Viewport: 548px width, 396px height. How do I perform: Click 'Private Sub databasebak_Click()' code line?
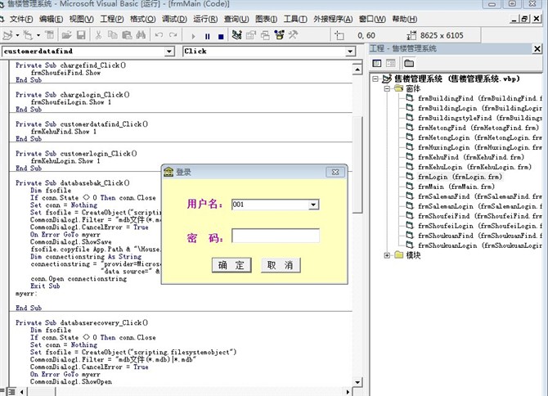tap(73, 183)
